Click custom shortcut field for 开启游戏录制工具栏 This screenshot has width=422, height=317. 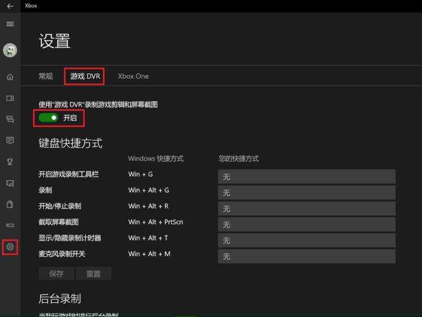pyautogui.click(x=306, y=177)
